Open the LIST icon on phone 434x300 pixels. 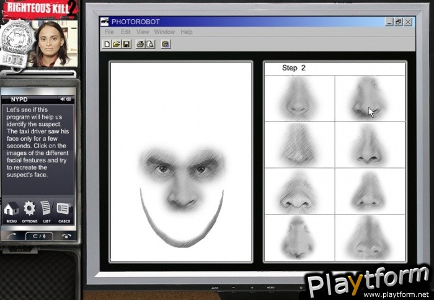46,212
